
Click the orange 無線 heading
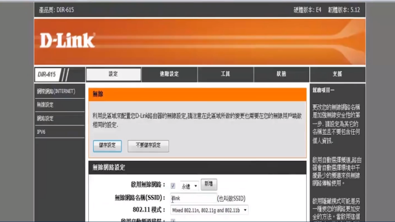tap(98, 94)
